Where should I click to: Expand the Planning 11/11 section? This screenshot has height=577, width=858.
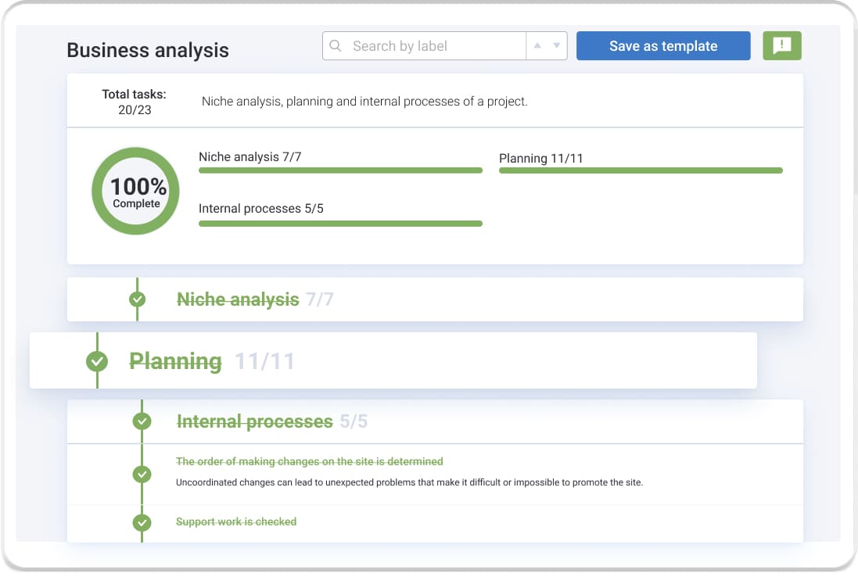(x=176, y=361)
